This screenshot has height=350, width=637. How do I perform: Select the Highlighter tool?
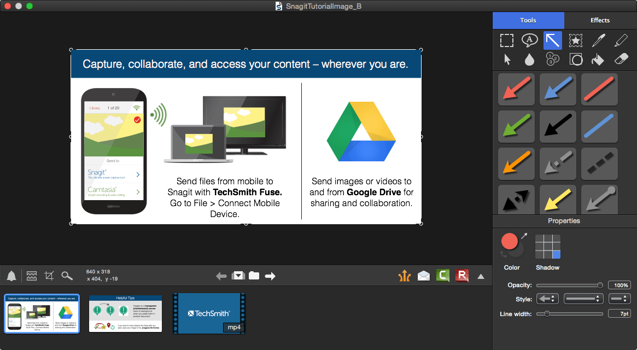coord(621,40)
